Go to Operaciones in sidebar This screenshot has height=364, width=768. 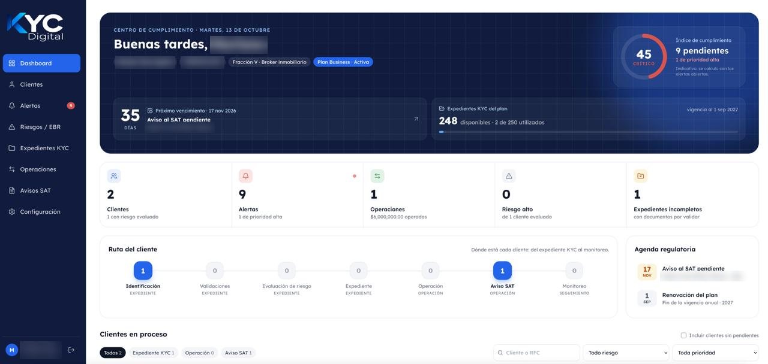[41, 169]
